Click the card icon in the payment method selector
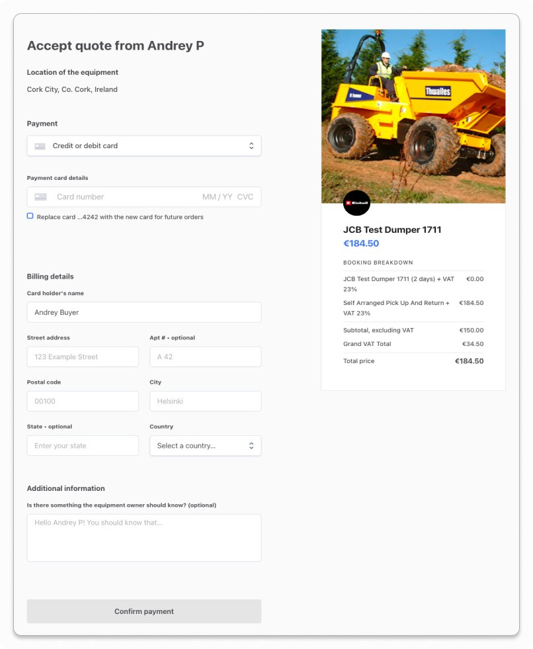The image size is (533, 649). click(39, 145)
